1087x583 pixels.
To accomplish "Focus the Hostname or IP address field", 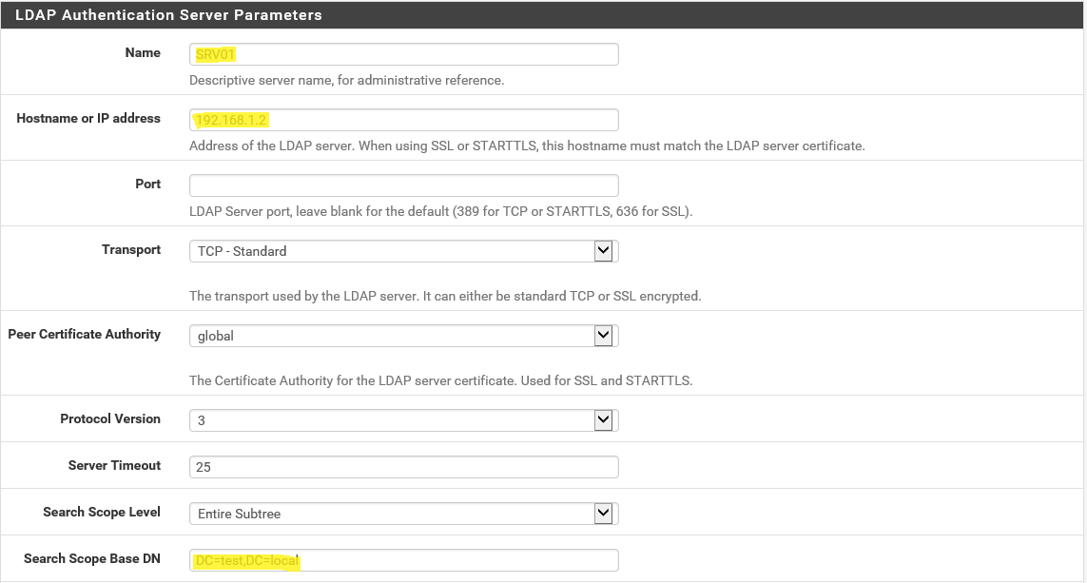I will tap(404, 120).
